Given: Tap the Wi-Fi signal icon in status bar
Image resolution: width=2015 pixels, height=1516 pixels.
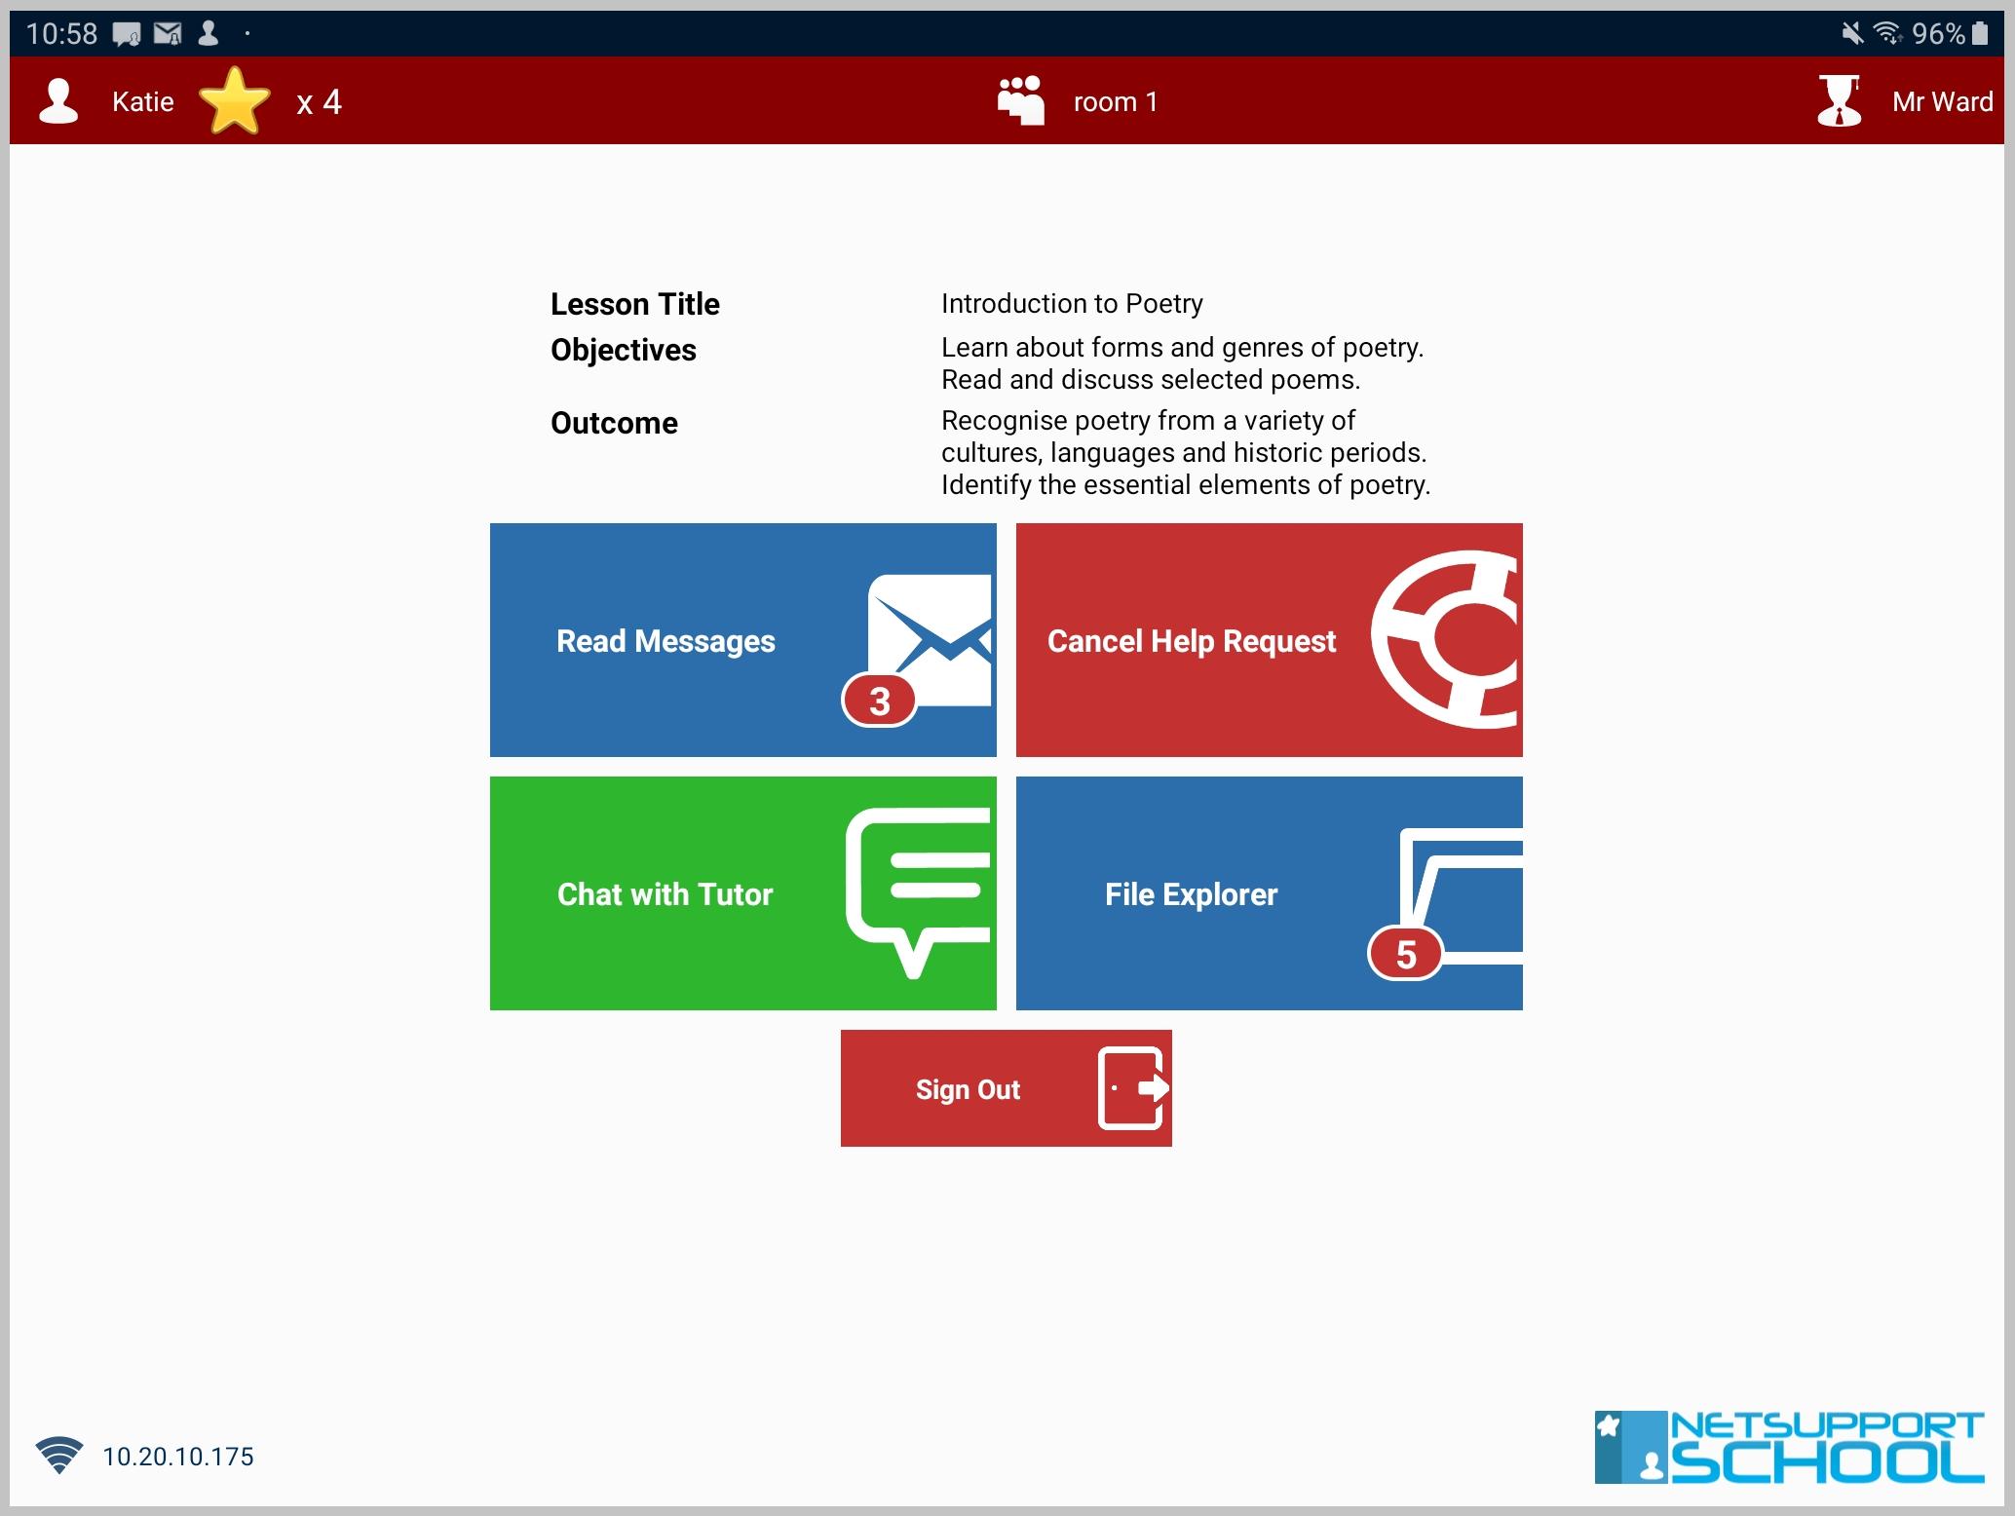Looking at the screenshot, I should click(x=1888, y=34).
